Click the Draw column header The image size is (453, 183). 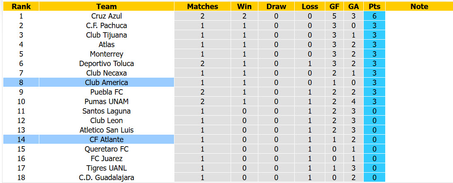pyautogui.click(x=276, y=7)
